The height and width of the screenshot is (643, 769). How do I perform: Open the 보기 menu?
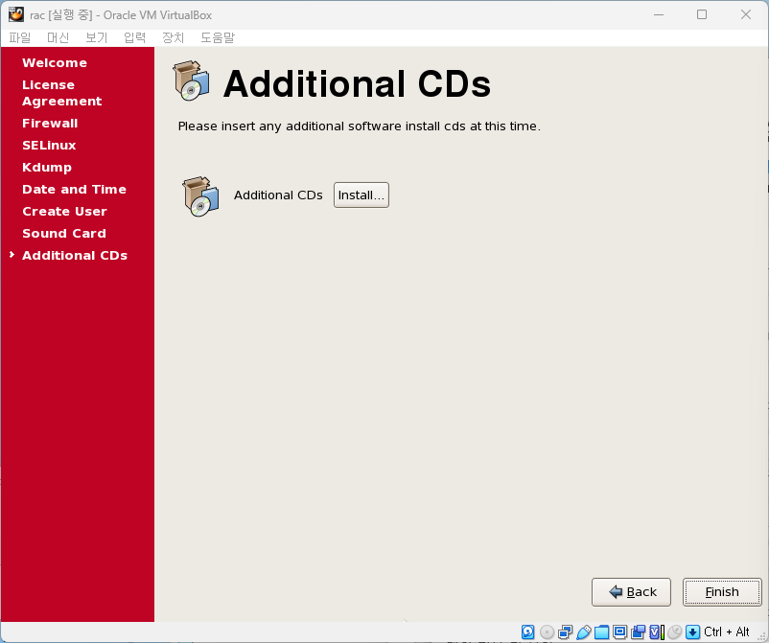96,37
